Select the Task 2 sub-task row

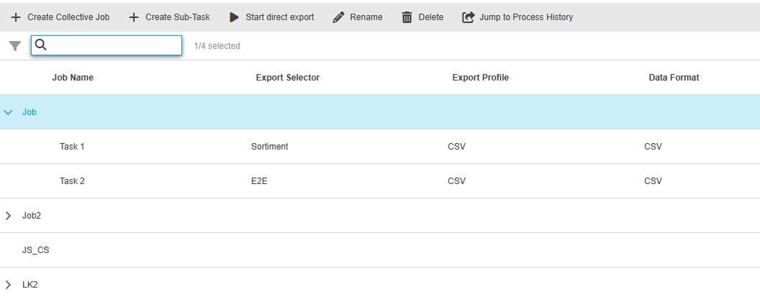point(72,181)
